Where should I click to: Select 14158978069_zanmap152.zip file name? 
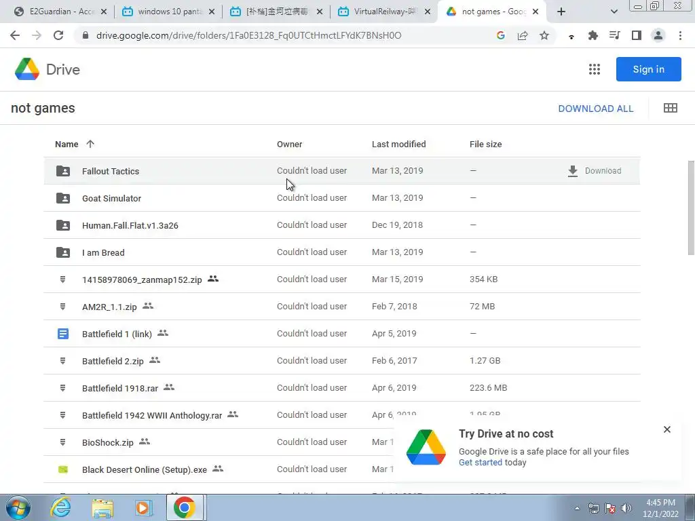(x=142, y=279)
